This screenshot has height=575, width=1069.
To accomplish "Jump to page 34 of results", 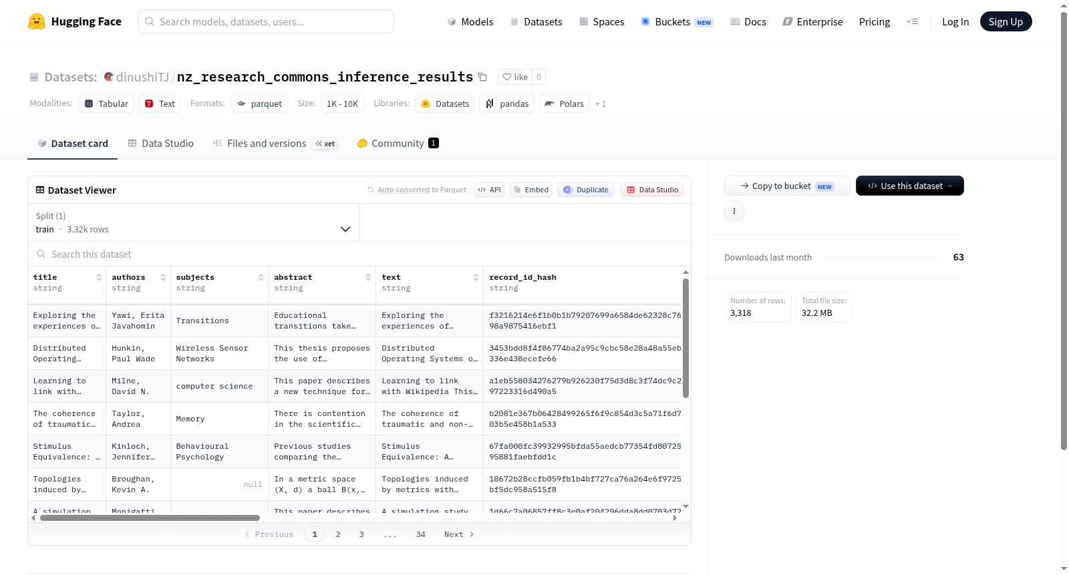I will point(421,534).
